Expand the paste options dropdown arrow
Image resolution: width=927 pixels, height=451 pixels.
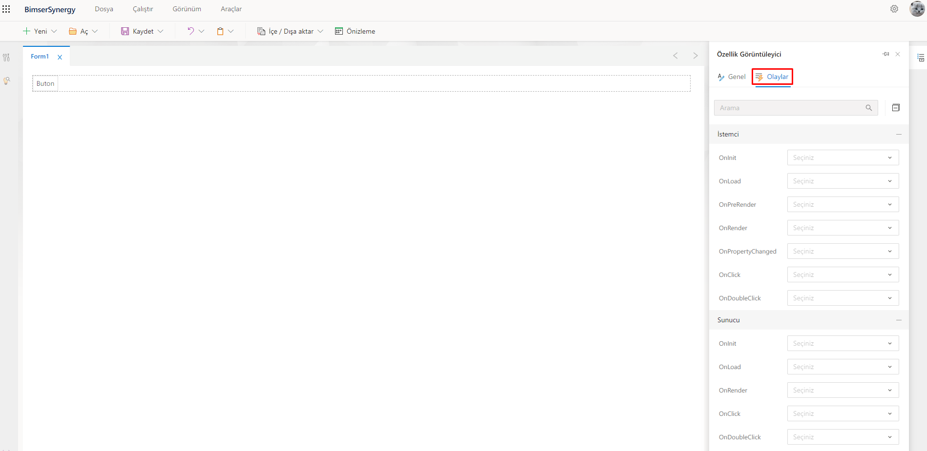231,31
